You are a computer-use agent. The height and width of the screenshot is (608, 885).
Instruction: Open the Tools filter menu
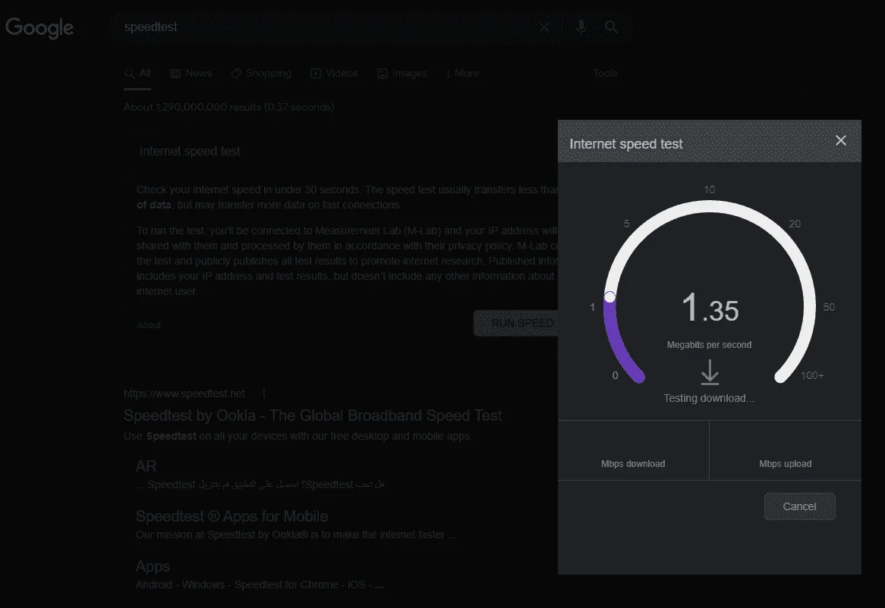coord(605,74)
